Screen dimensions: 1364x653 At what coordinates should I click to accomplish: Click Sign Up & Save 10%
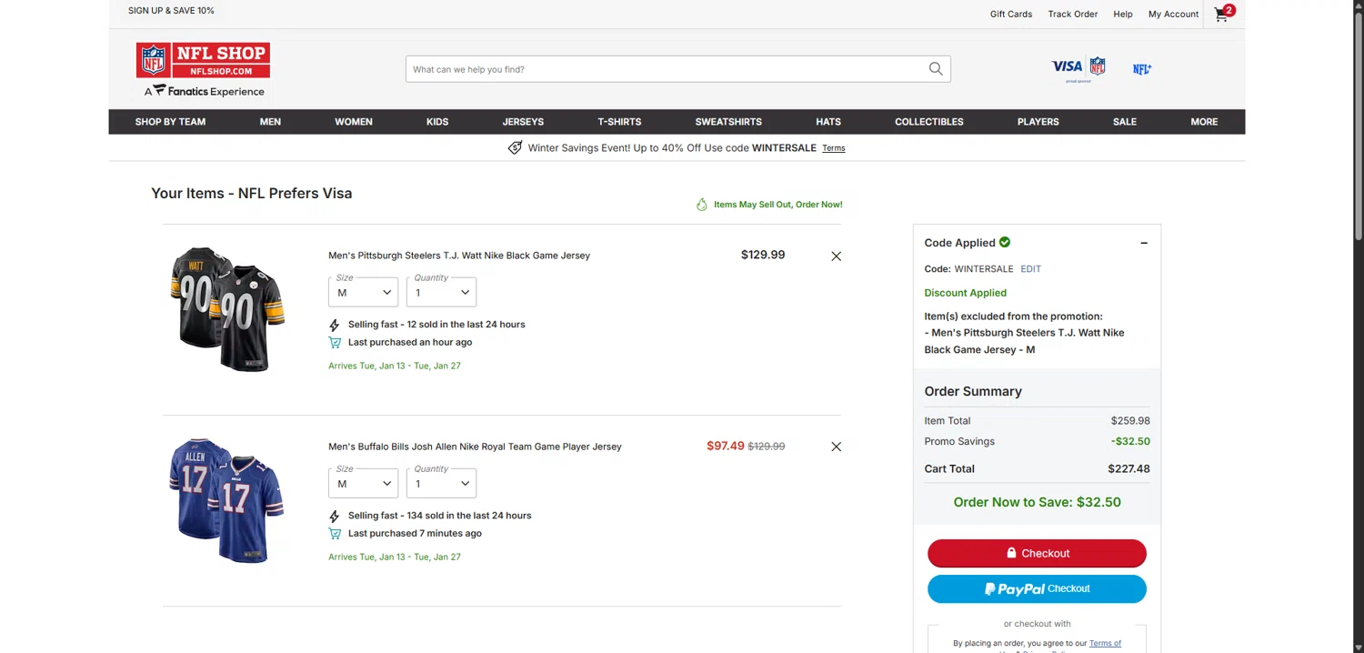point(171,11)
